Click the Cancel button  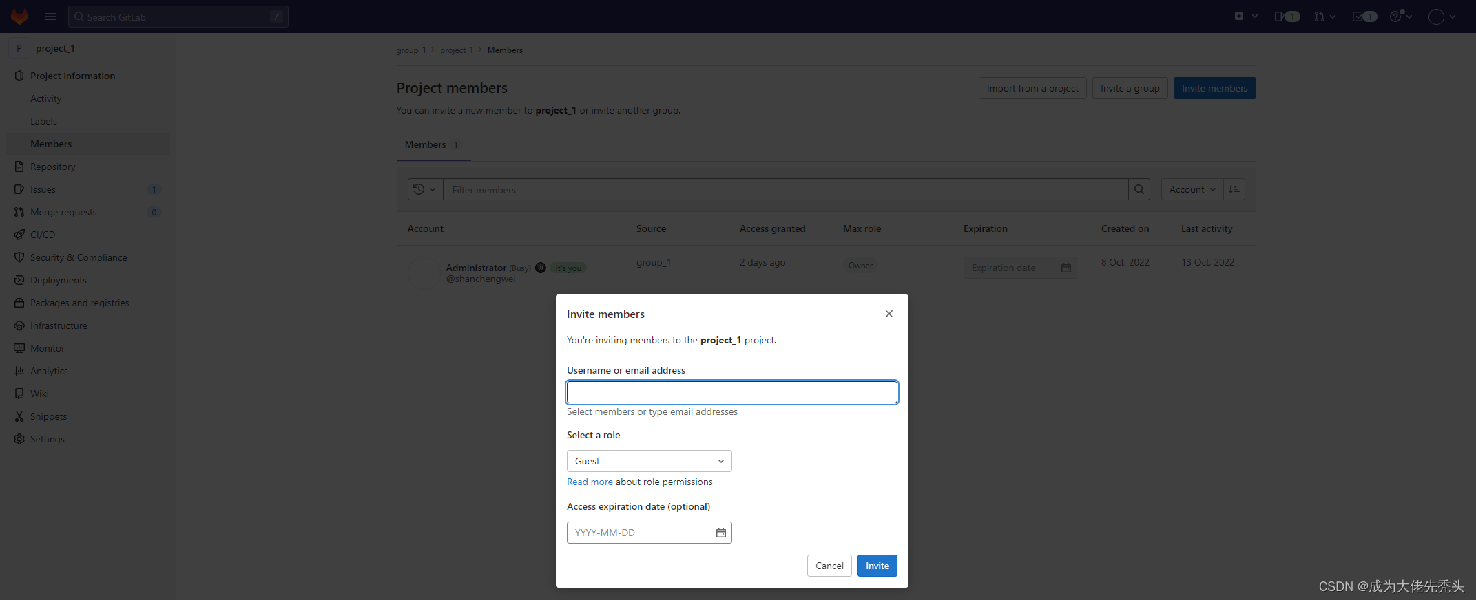click(x=829, y=566)
